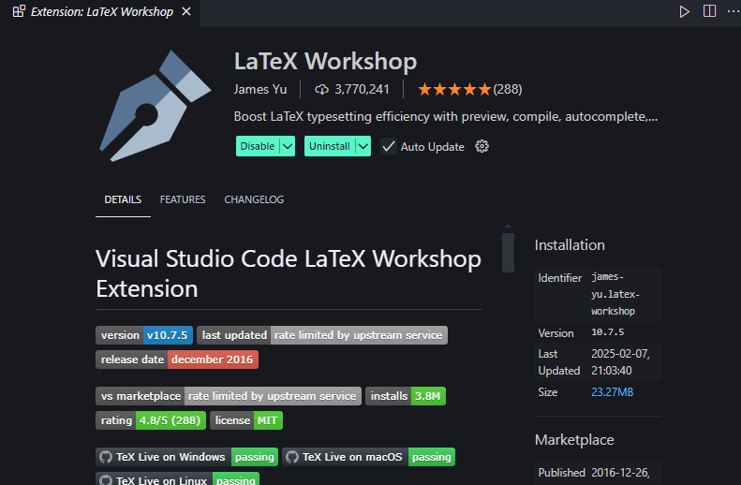Click the TeX Live on Linux passing badge

click(x=178, y=478)
